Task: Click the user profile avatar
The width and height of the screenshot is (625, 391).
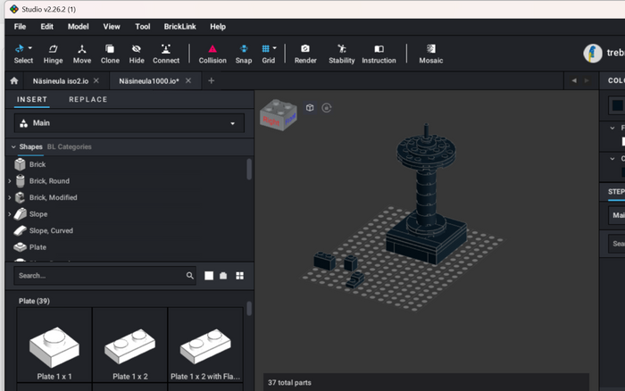Action: tap(593, 53)
